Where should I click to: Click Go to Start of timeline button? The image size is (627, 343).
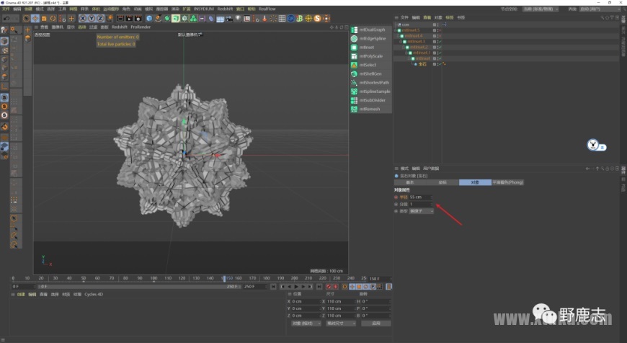(273, 287)
